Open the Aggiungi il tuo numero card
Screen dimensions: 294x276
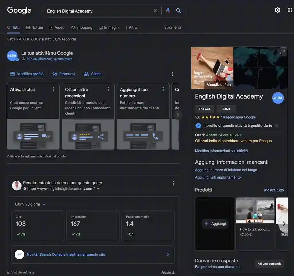[x=143, y=116]
